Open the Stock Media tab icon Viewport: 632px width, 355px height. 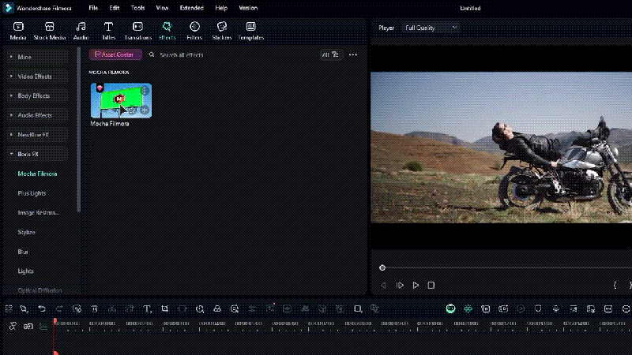point(50,27)
